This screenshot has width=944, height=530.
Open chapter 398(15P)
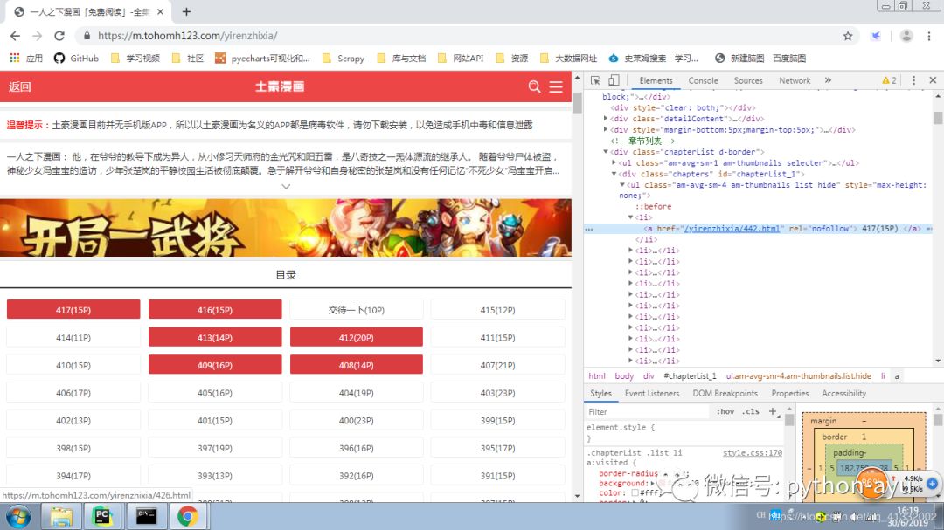(73, 448)
